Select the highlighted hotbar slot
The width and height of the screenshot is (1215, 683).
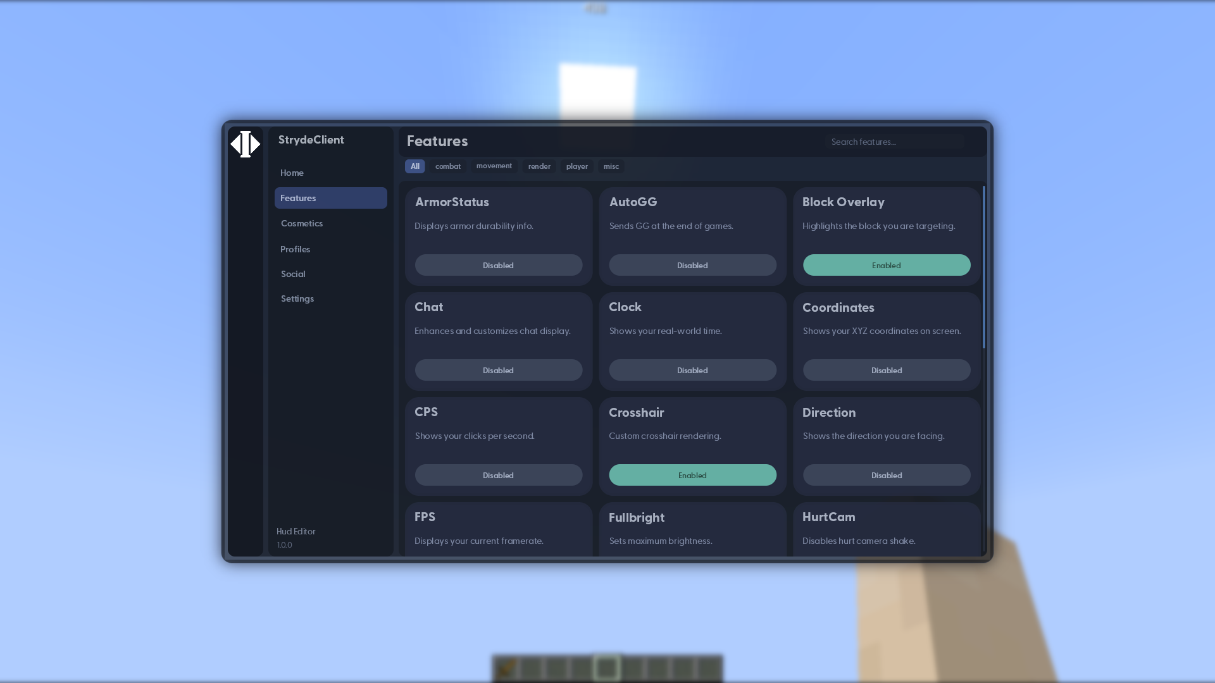click(x=607, y=668)
